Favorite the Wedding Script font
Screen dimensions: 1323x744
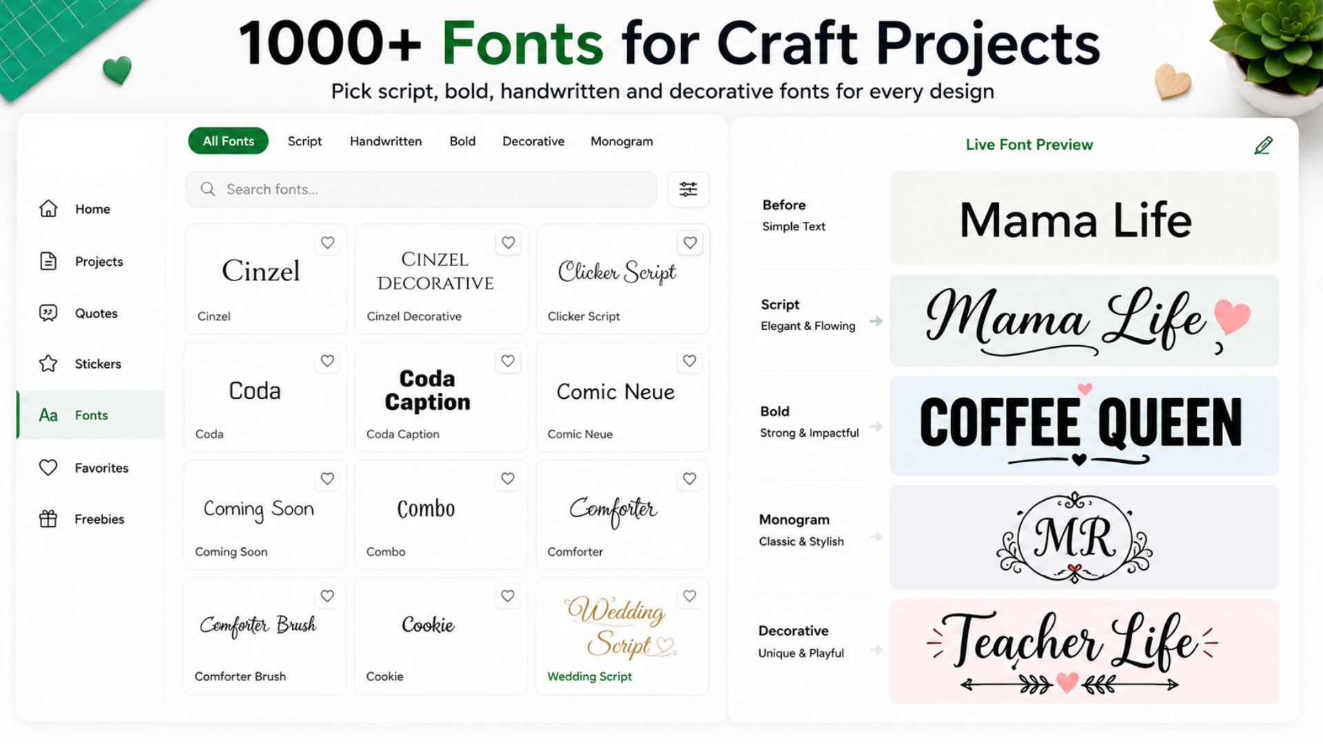[690, 597]
